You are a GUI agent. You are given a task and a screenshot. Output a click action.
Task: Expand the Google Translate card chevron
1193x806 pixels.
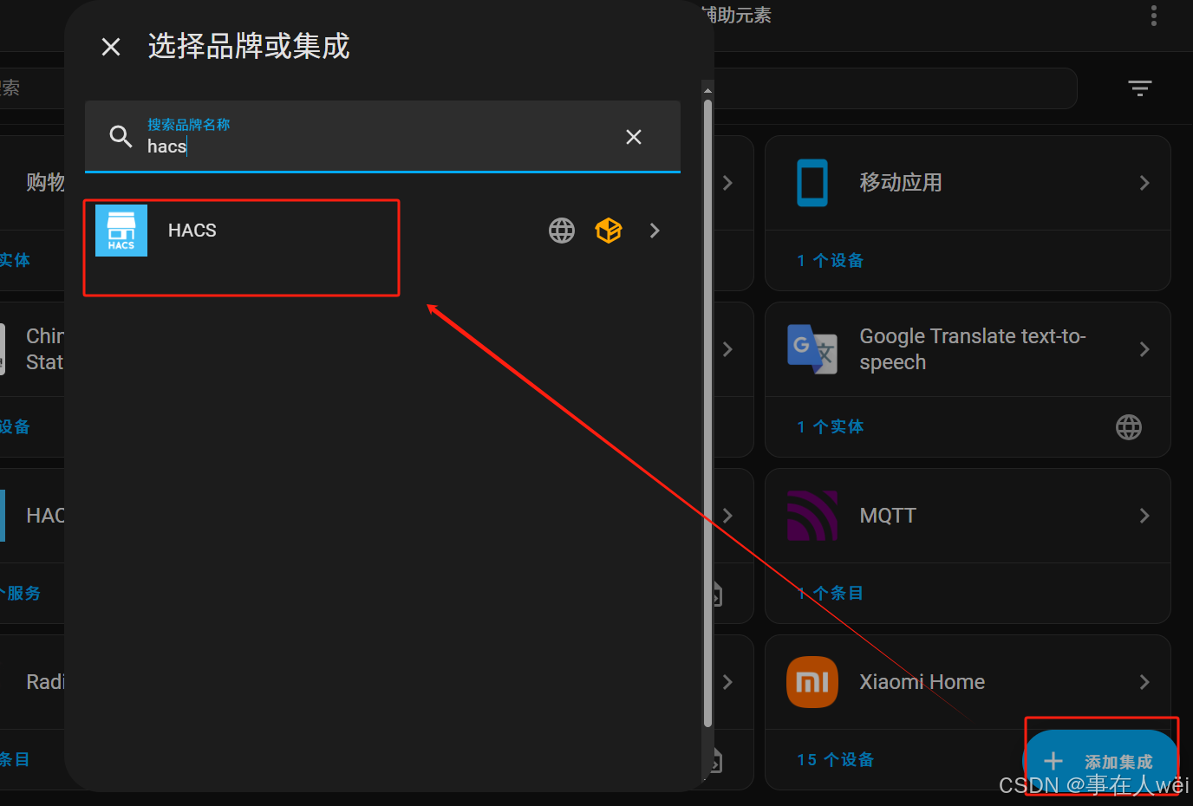click(1144, 349)
